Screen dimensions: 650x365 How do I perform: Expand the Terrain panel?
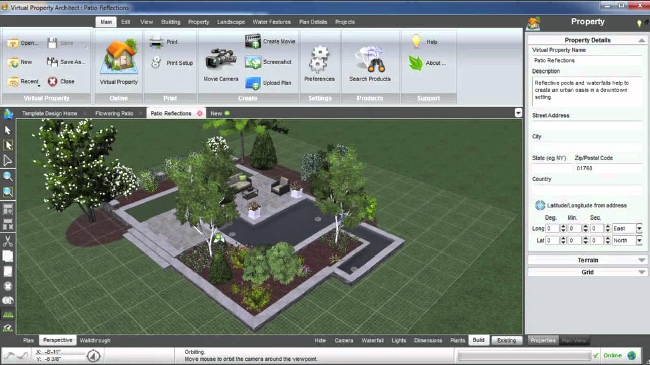tap(587, 260)
